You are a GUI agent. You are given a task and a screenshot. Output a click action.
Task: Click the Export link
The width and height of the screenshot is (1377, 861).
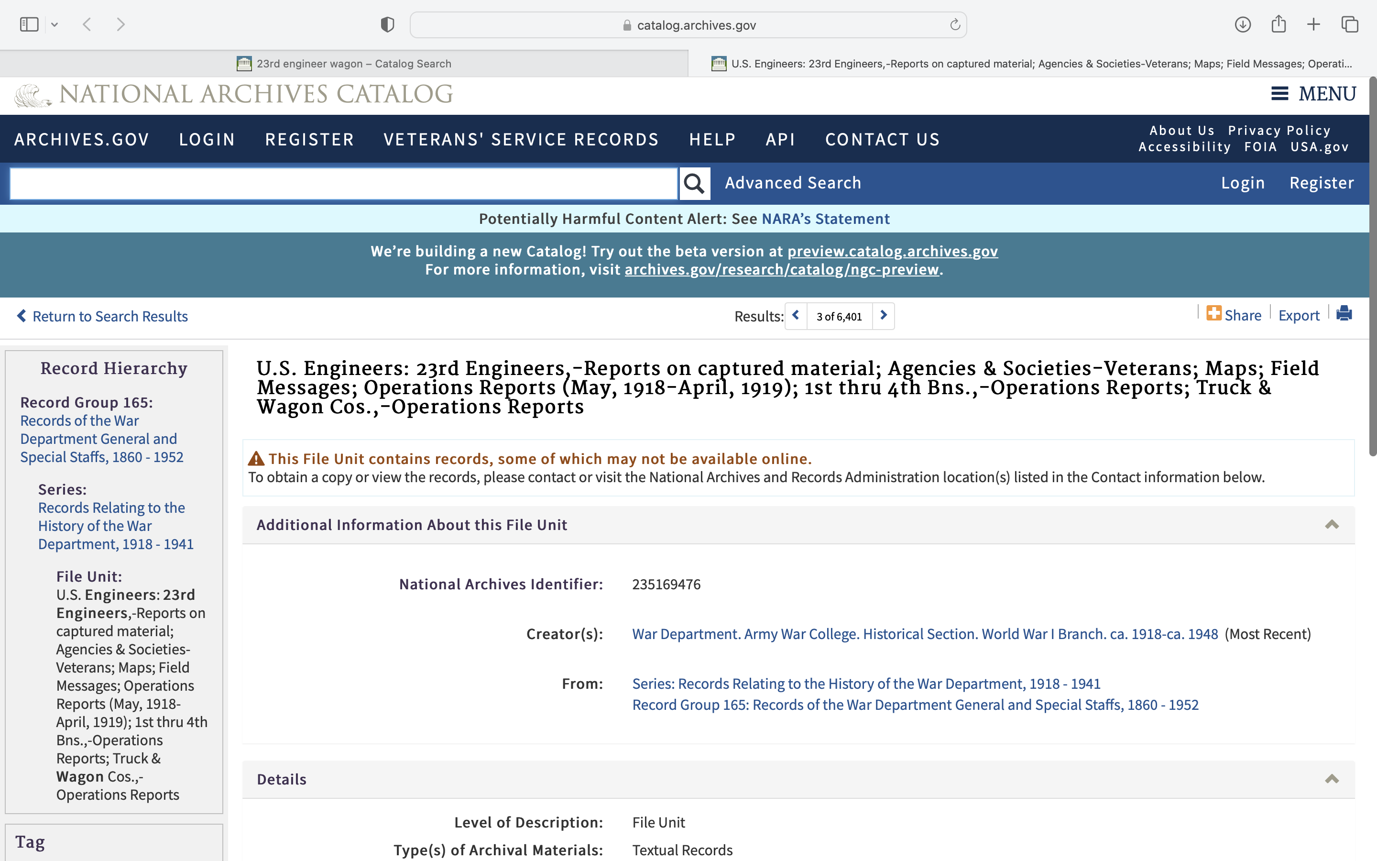[1299, 316]
